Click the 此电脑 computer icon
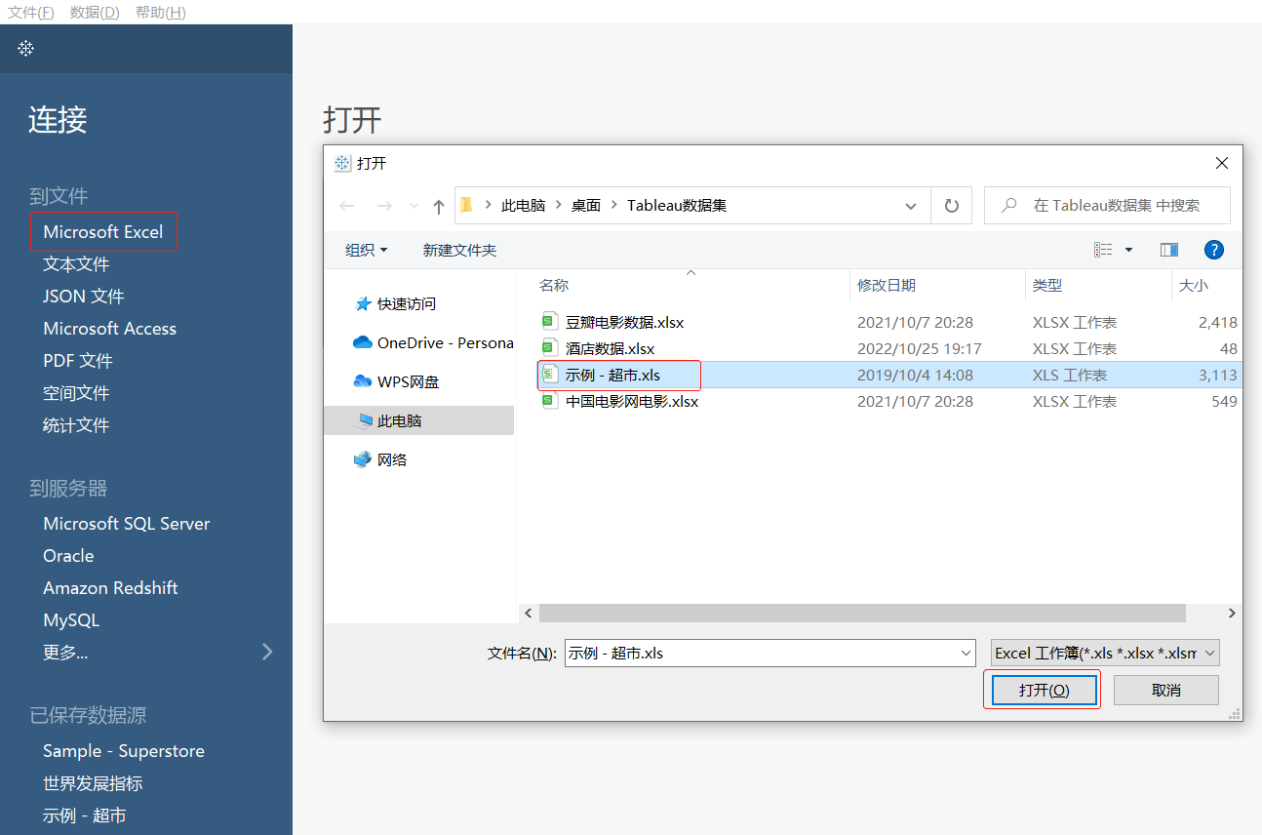Screen dimensions: 1262x835 (x=365, y=420)
